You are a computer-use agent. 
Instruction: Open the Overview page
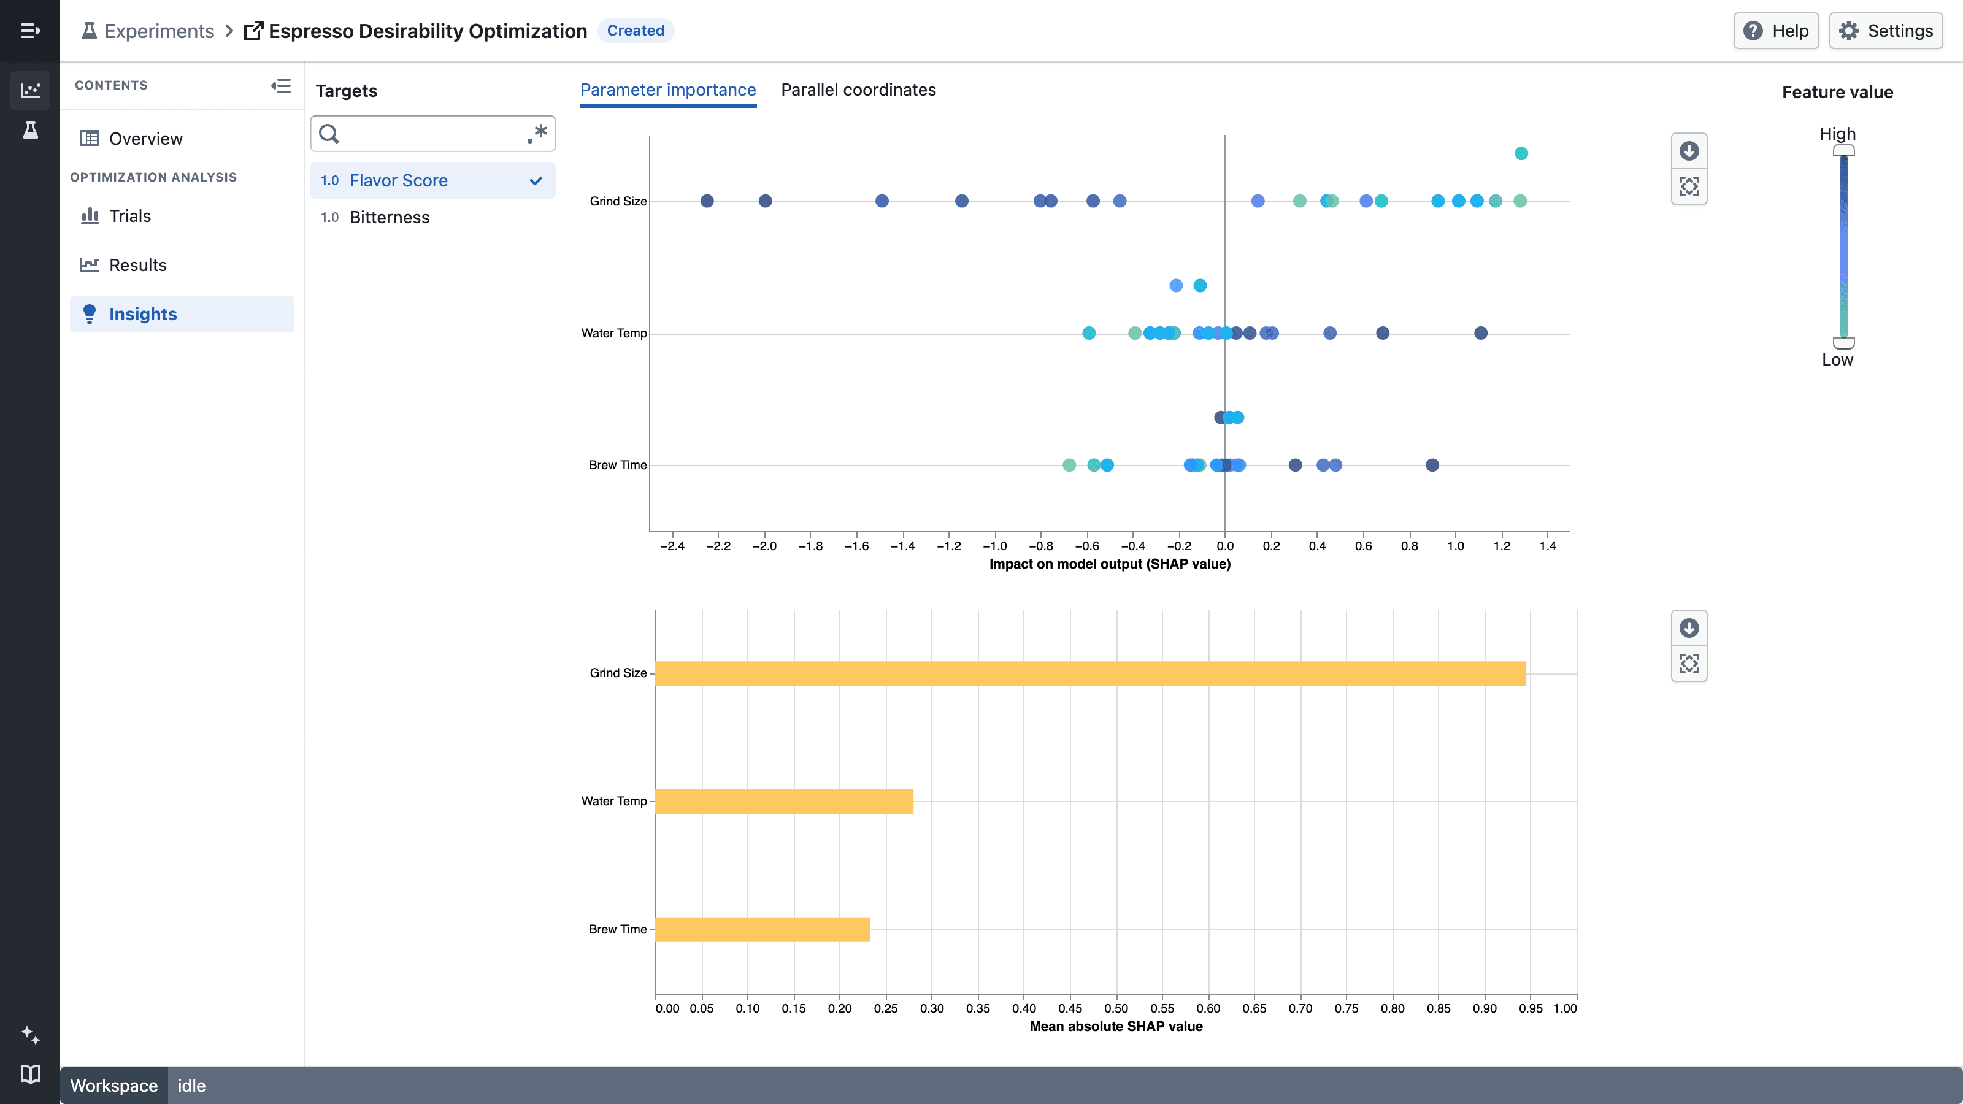182,139
